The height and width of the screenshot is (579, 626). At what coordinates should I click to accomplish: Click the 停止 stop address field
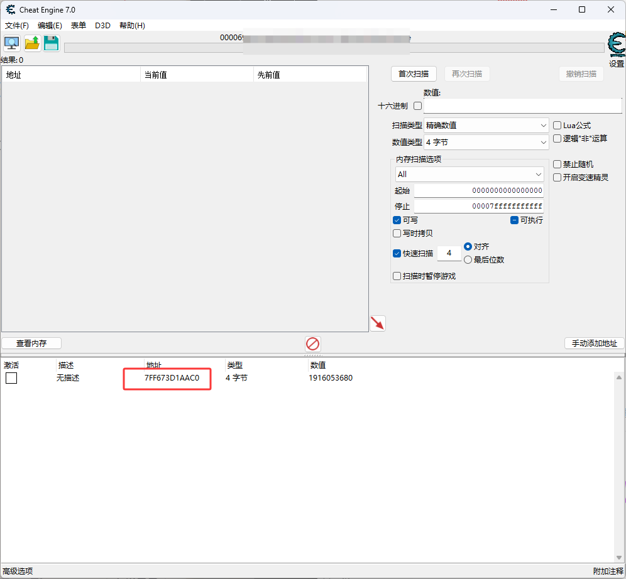(x=479, y=206)
